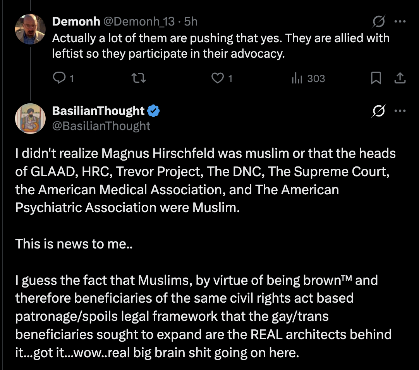Visit the Demonh display name link
The height and width of the screenshot is (370, 419).
coord(76,21)
